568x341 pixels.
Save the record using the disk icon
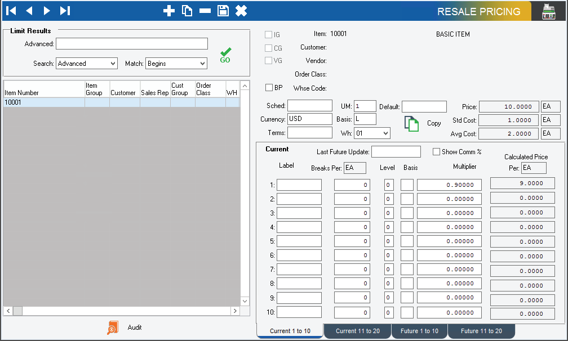(223, 10)
